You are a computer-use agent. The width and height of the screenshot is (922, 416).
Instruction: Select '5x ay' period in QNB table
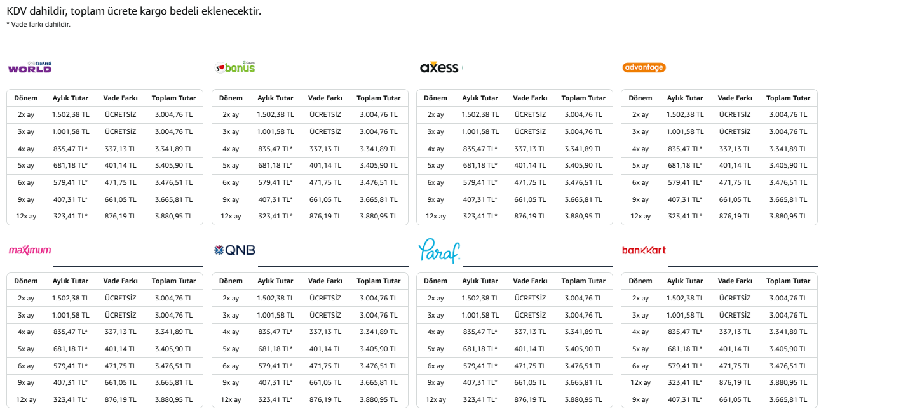[231, 349]
